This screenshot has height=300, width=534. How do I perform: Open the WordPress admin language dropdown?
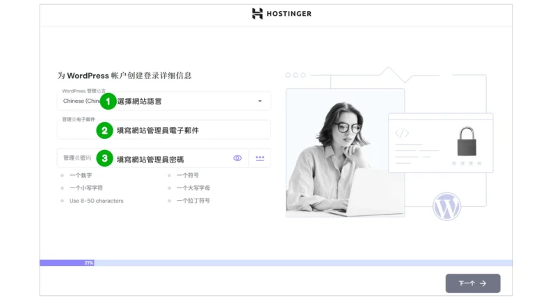coord(164,101)
